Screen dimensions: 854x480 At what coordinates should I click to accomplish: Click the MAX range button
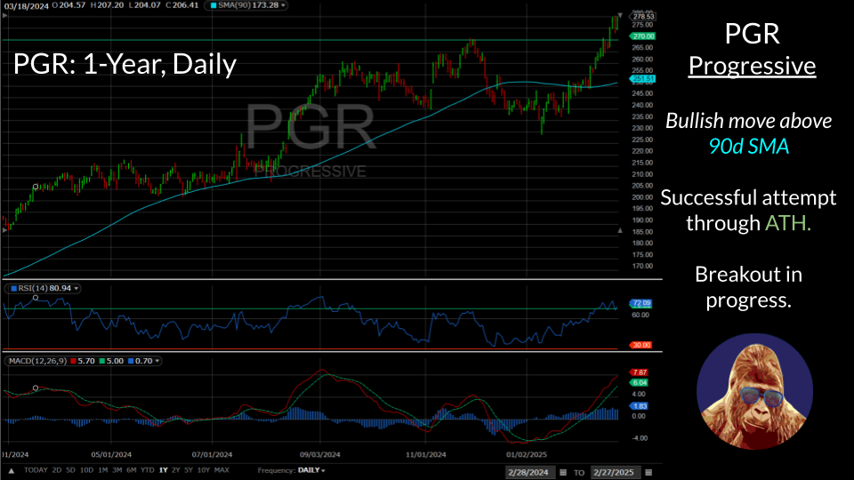tap(222, 470)
